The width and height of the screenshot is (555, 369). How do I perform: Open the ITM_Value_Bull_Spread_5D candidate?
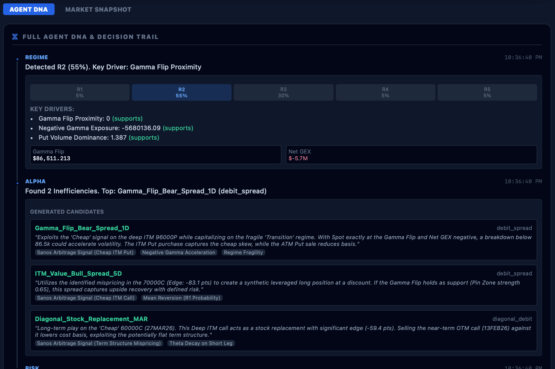(78, 274)
